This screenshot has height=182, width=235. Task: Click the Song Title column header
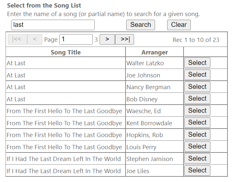click(x=66, y=52)
